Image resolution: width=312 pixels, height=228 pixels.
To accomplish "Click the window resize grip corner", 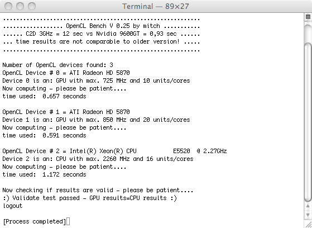I will (x=308, y=224).
